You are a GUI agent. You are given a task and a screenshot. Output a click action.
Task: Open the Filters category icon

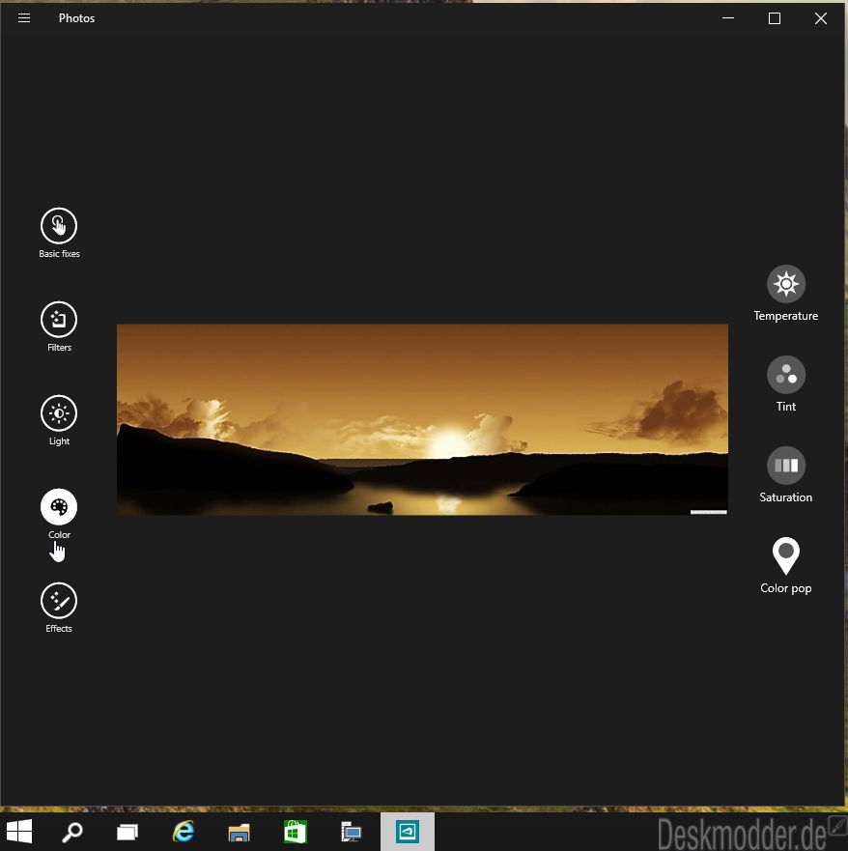coord(59,319)
